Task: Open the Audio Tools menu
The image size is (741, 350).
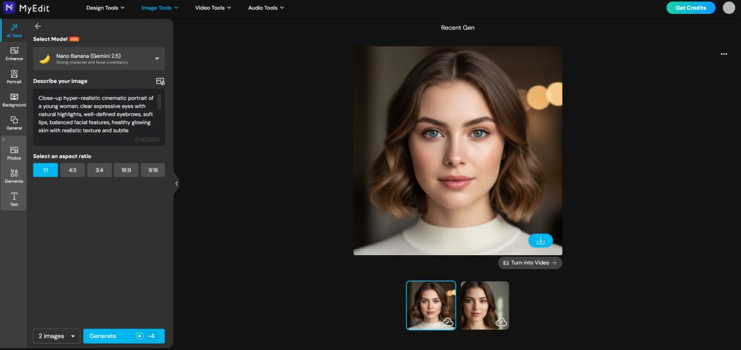Action: click(x=266, y=8)
